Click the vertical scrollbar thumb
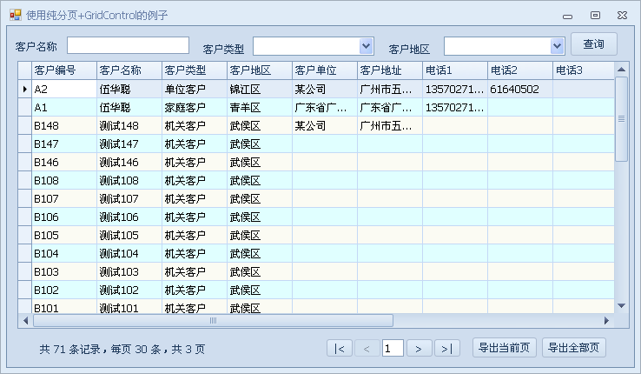Screen dimensions: 641x374 pyautogui.click(x=621, y=118)
